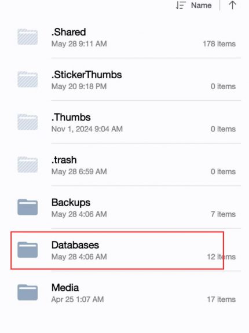The image size is (249, 333).
Task: Click the .trash folder name
Action: click(x=64, y=160)
